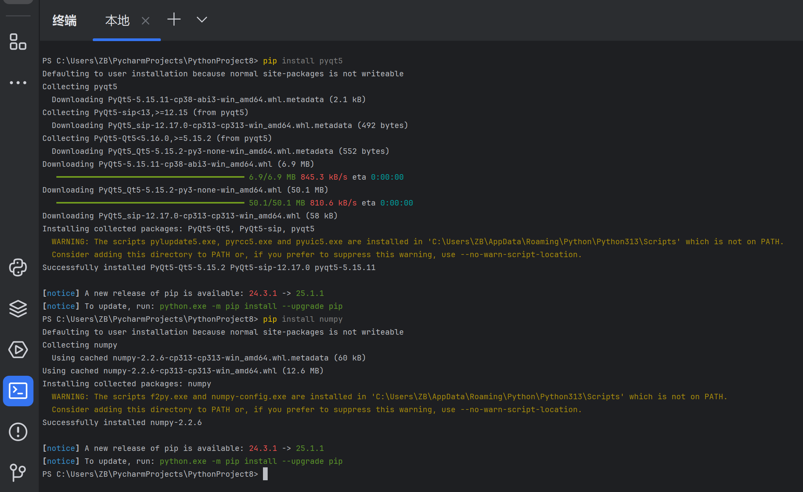Click the 终端 panel title
The width and height of the screenshot is (803, 492).
(65, 20)
